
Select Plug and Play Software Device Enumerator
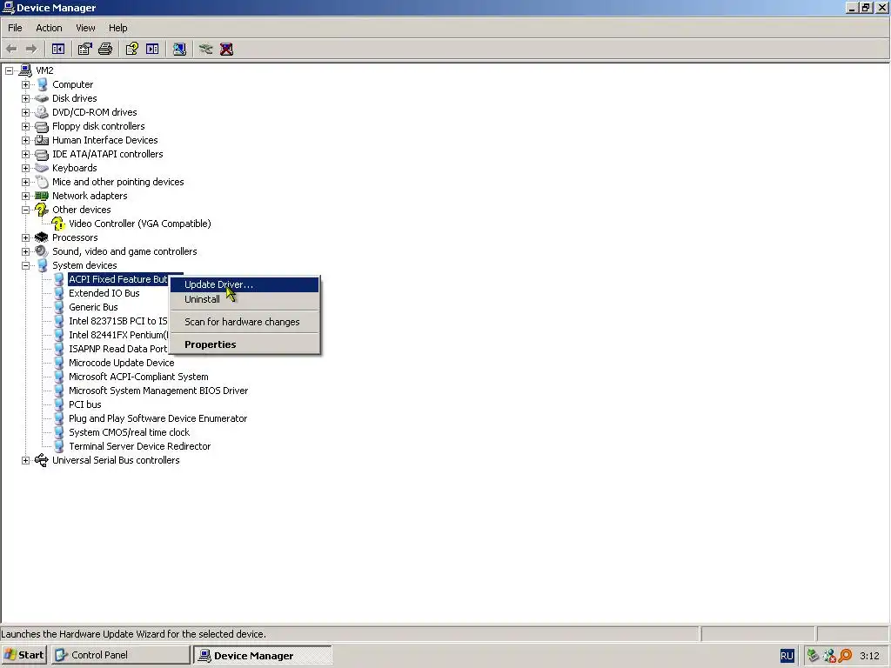coord(157,418)
